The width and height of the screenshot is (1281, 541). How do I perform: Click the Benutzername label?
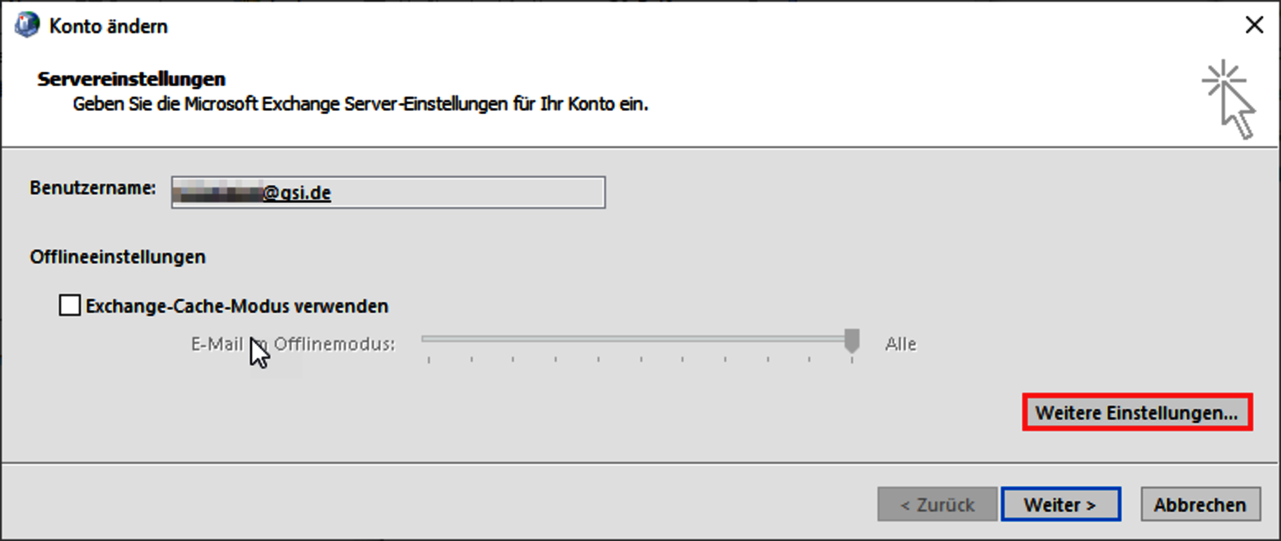(x=93, y=188)
